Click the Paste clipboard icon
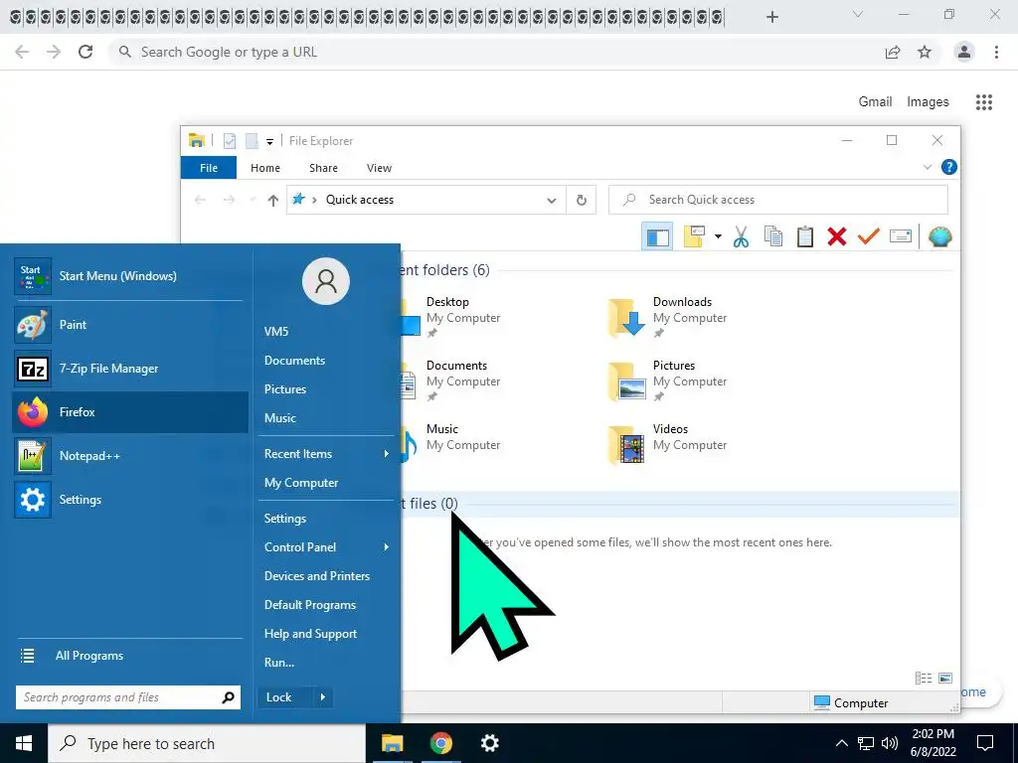Viewport: 1018px width, 763px height. 805,236
